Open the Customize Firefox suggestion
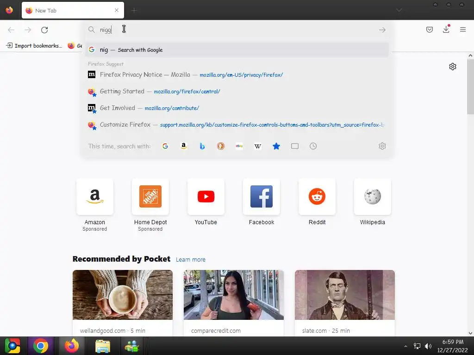This screenshot has height=355, width=474. [x=237, y=124]
